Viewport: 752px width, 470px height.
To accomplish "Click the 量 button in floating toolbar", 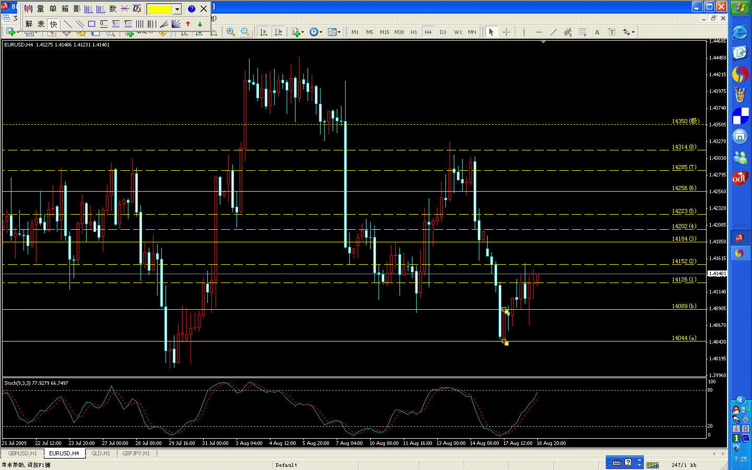I will (x=41, y=9).
